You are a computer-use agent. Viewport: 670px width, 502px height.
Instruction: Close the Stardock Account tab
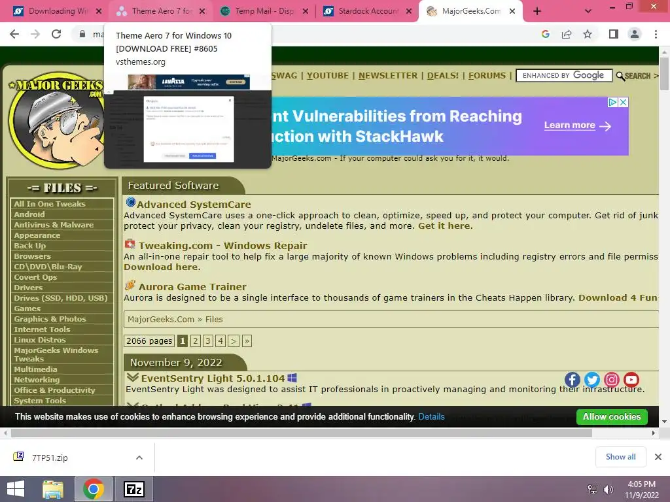409,12
